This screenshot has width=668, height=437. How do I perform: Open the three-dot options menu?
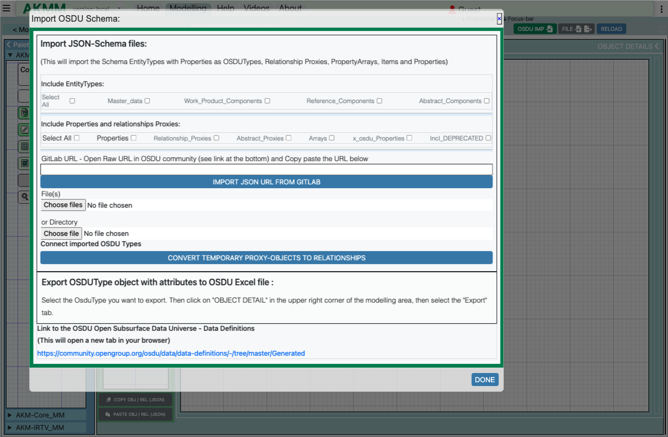(661, 9)
